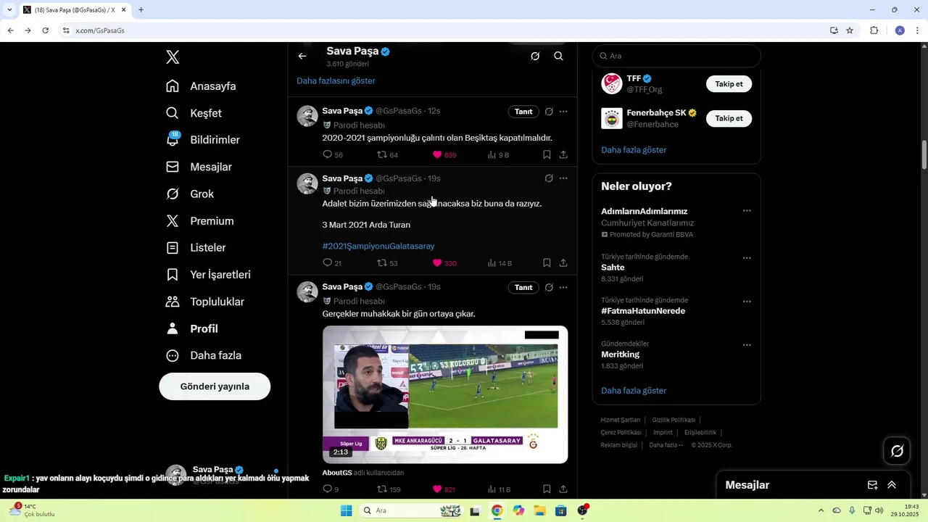Screen dimensions: 928x522
Task: Go to Profil page
Action: click(x=191, y=328)
